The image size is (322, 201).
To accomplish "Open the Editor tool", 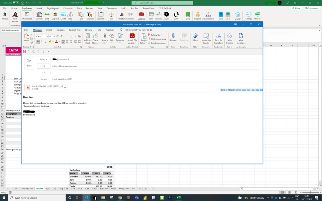I will click(195, 37).
